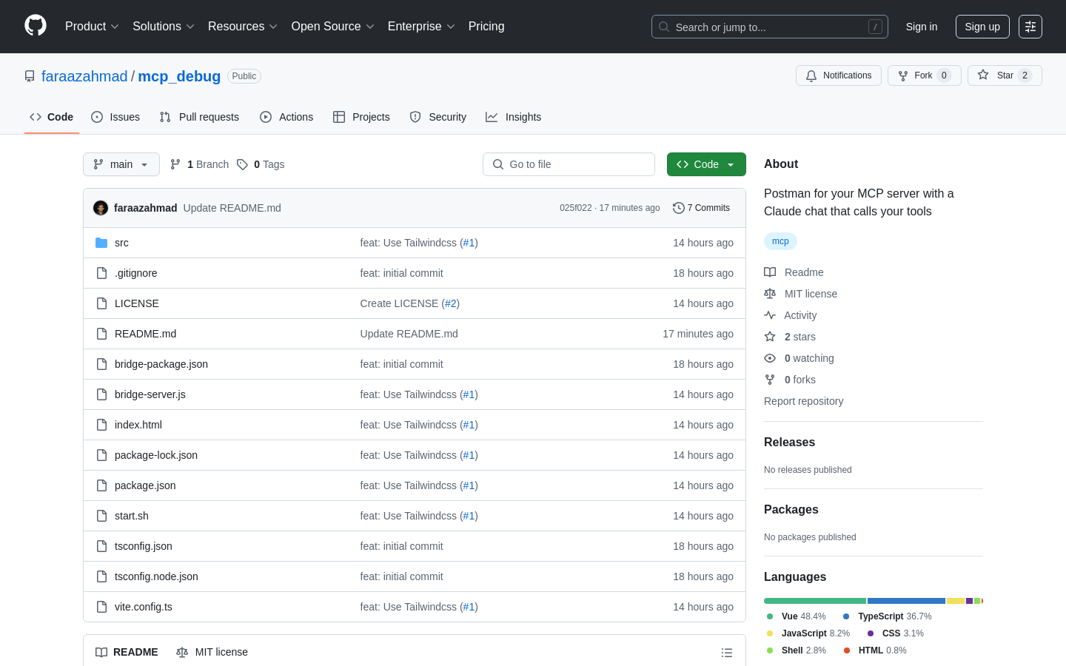1066x666 pixels.
Task: Open the Product menu
Action: [92, 27]
